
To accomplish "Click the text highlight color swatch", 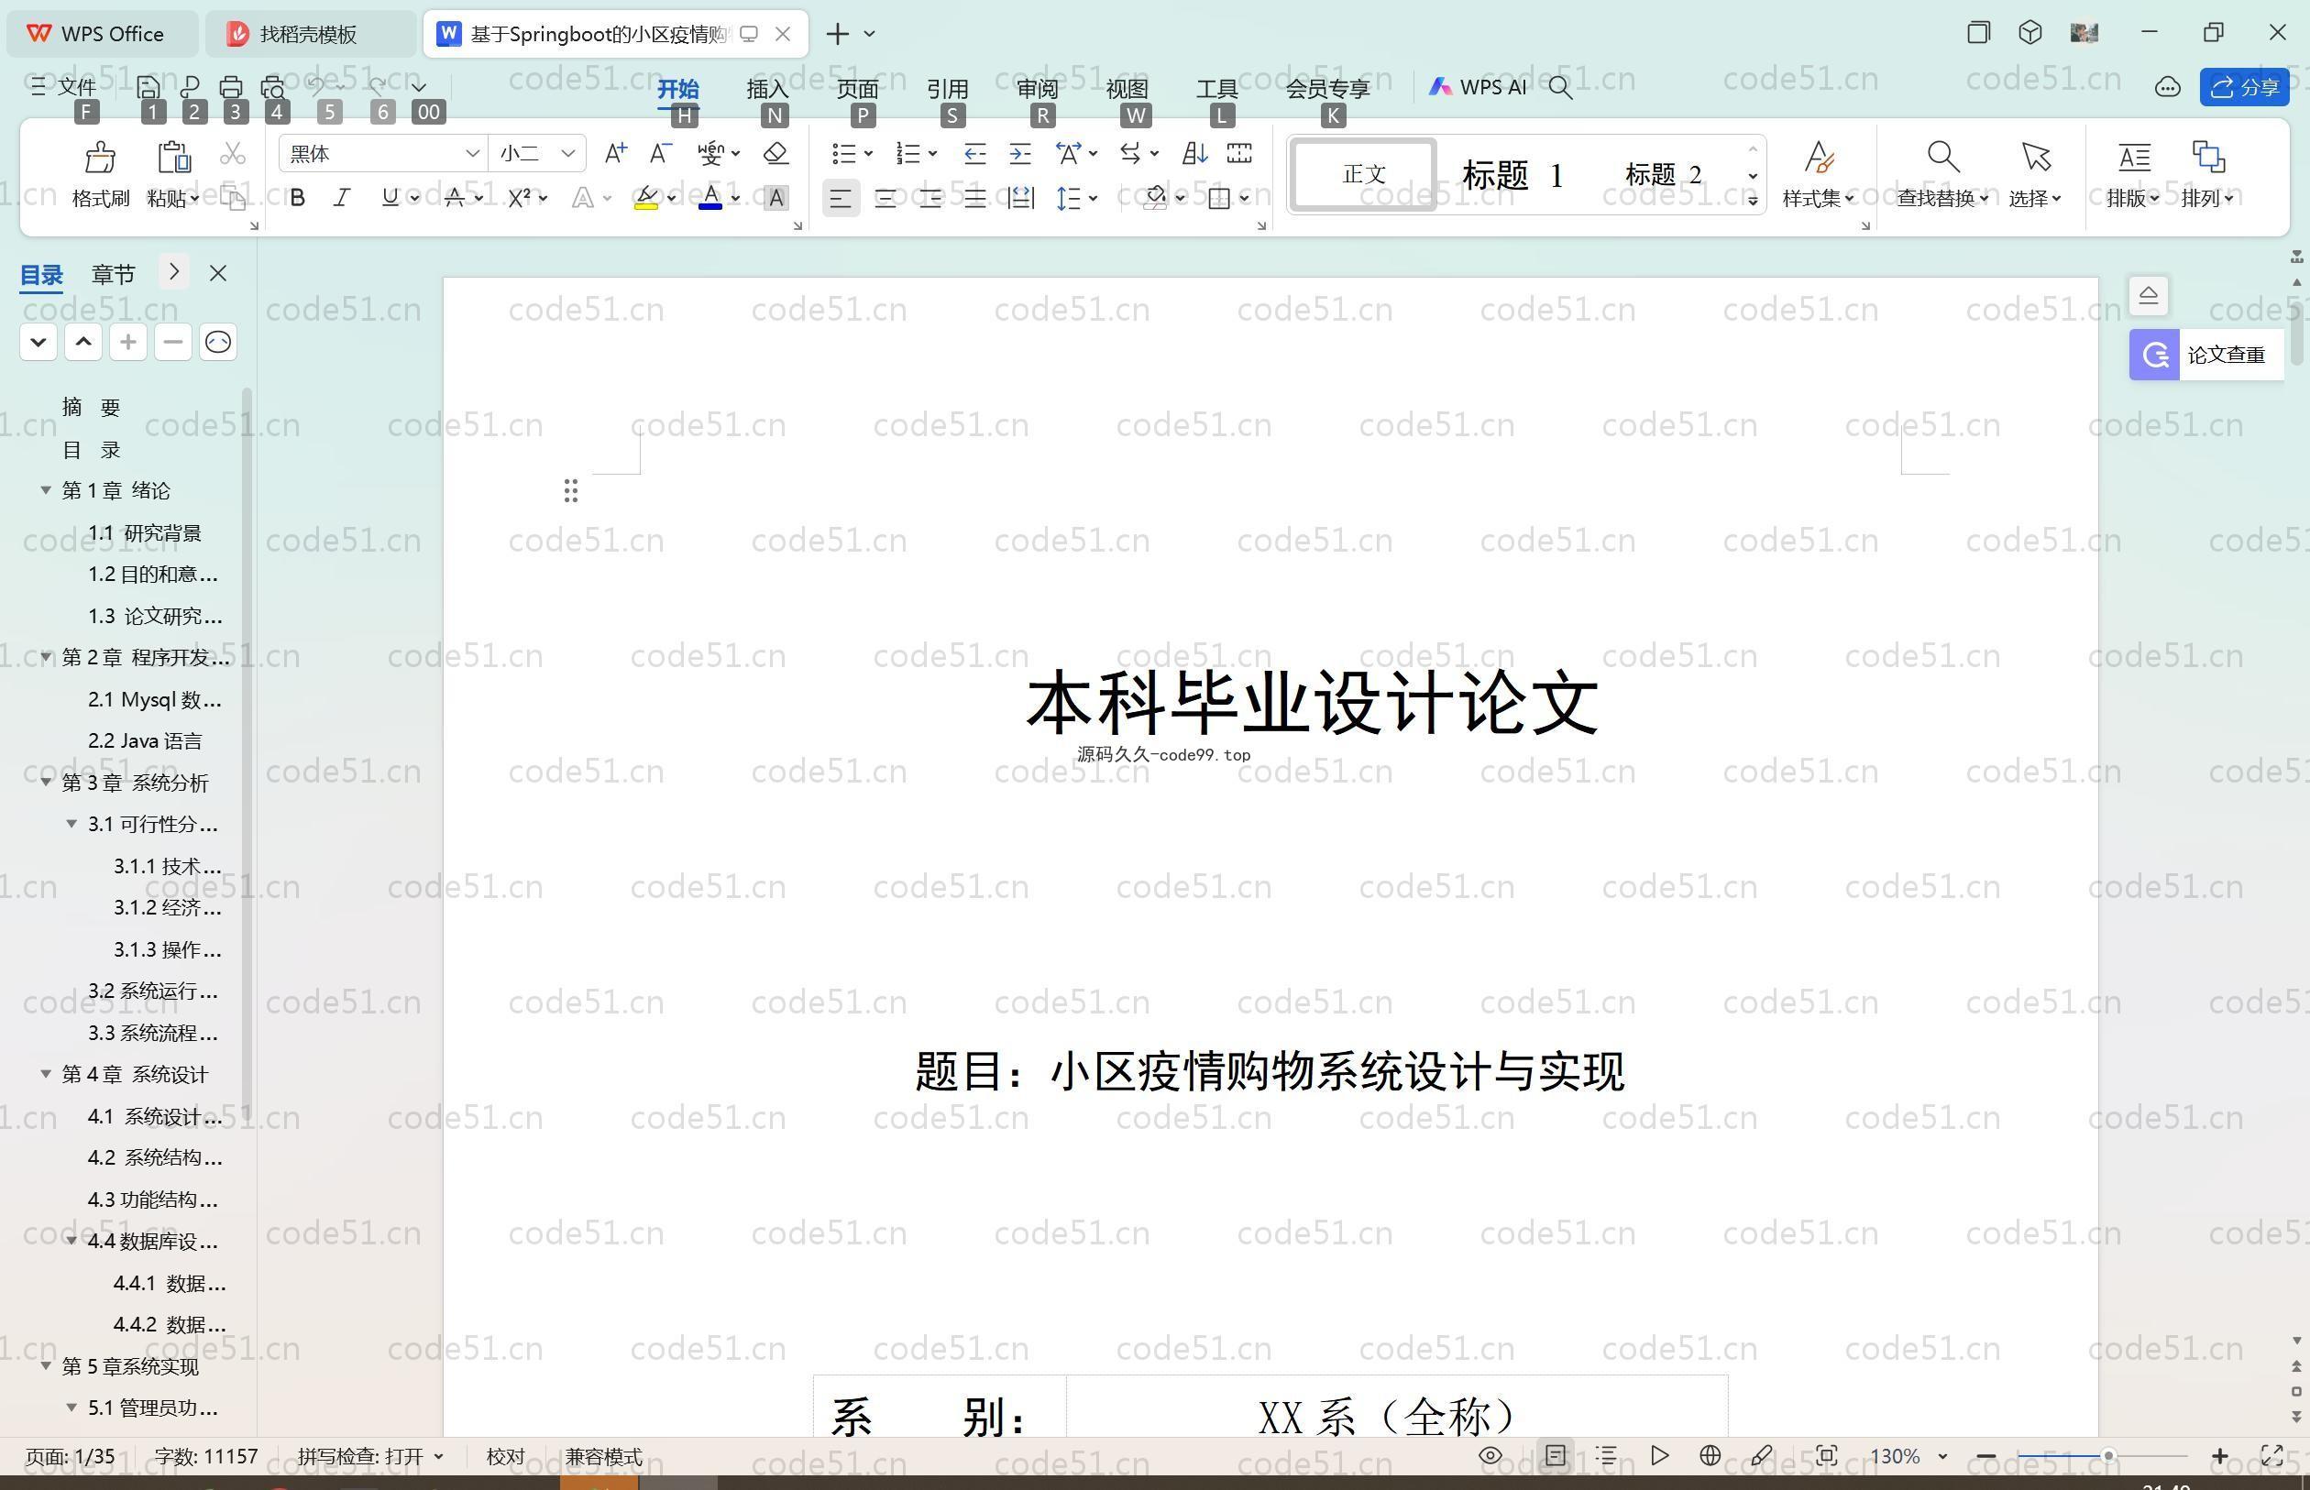I will pyautogui.click(x=646, y=198).
